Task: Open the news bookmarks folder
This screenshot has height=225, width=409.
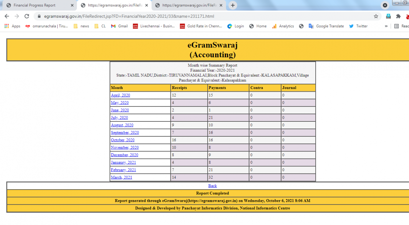Action: (x=81, y=26)
